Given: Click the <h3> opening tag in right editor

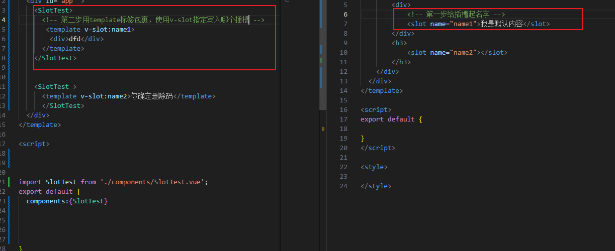Looking at the screenshot, I should pos(400,43).
